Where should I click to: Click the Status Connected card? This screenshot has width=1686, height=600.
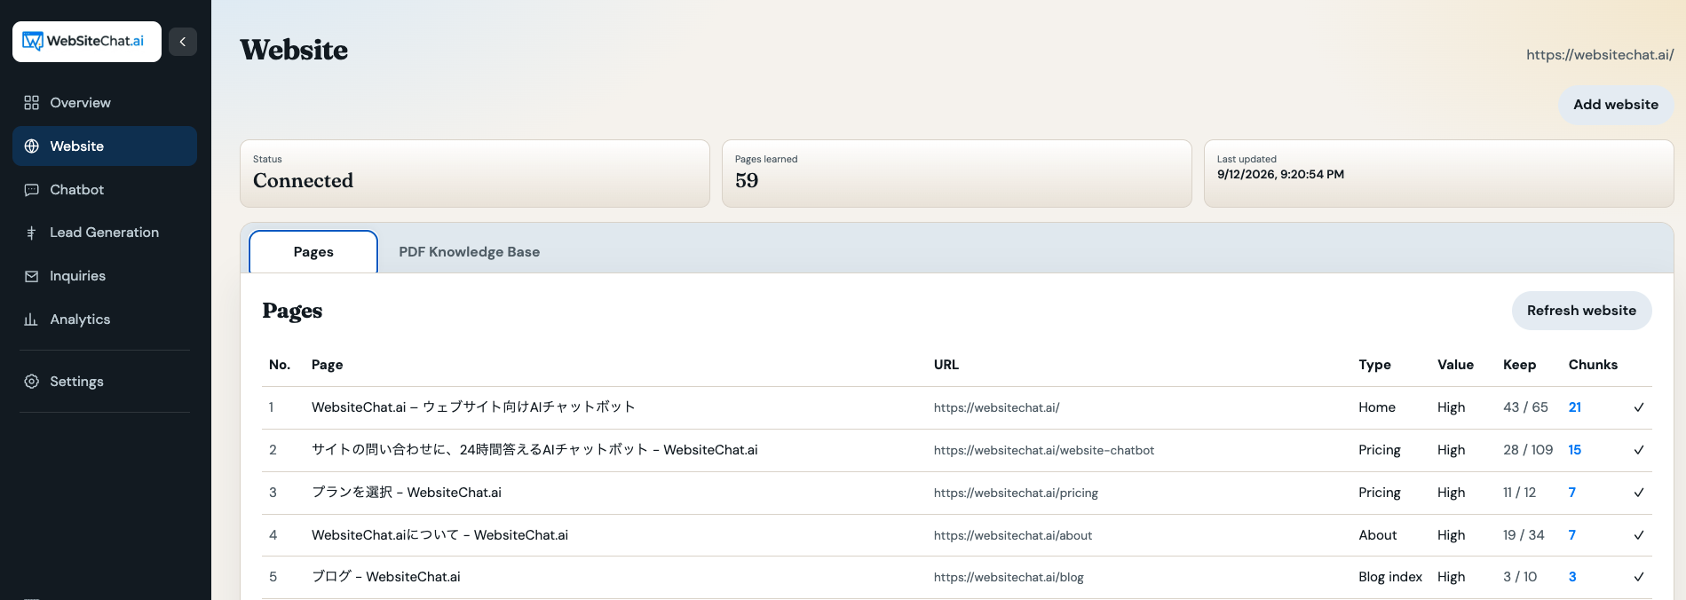click(475, 174)
